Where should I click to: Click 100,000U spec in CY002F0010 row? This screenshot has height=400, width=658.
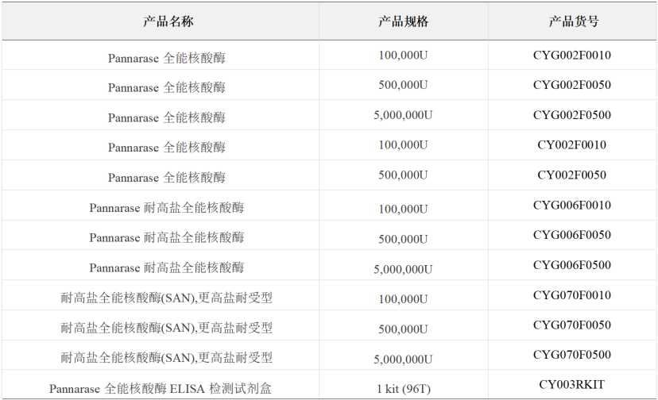pyautogui.click(x=403, y=145)
